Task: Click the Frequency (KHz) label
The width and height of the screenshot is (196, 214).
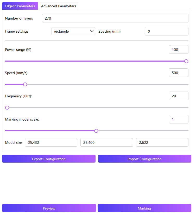Action: (18, 96)
